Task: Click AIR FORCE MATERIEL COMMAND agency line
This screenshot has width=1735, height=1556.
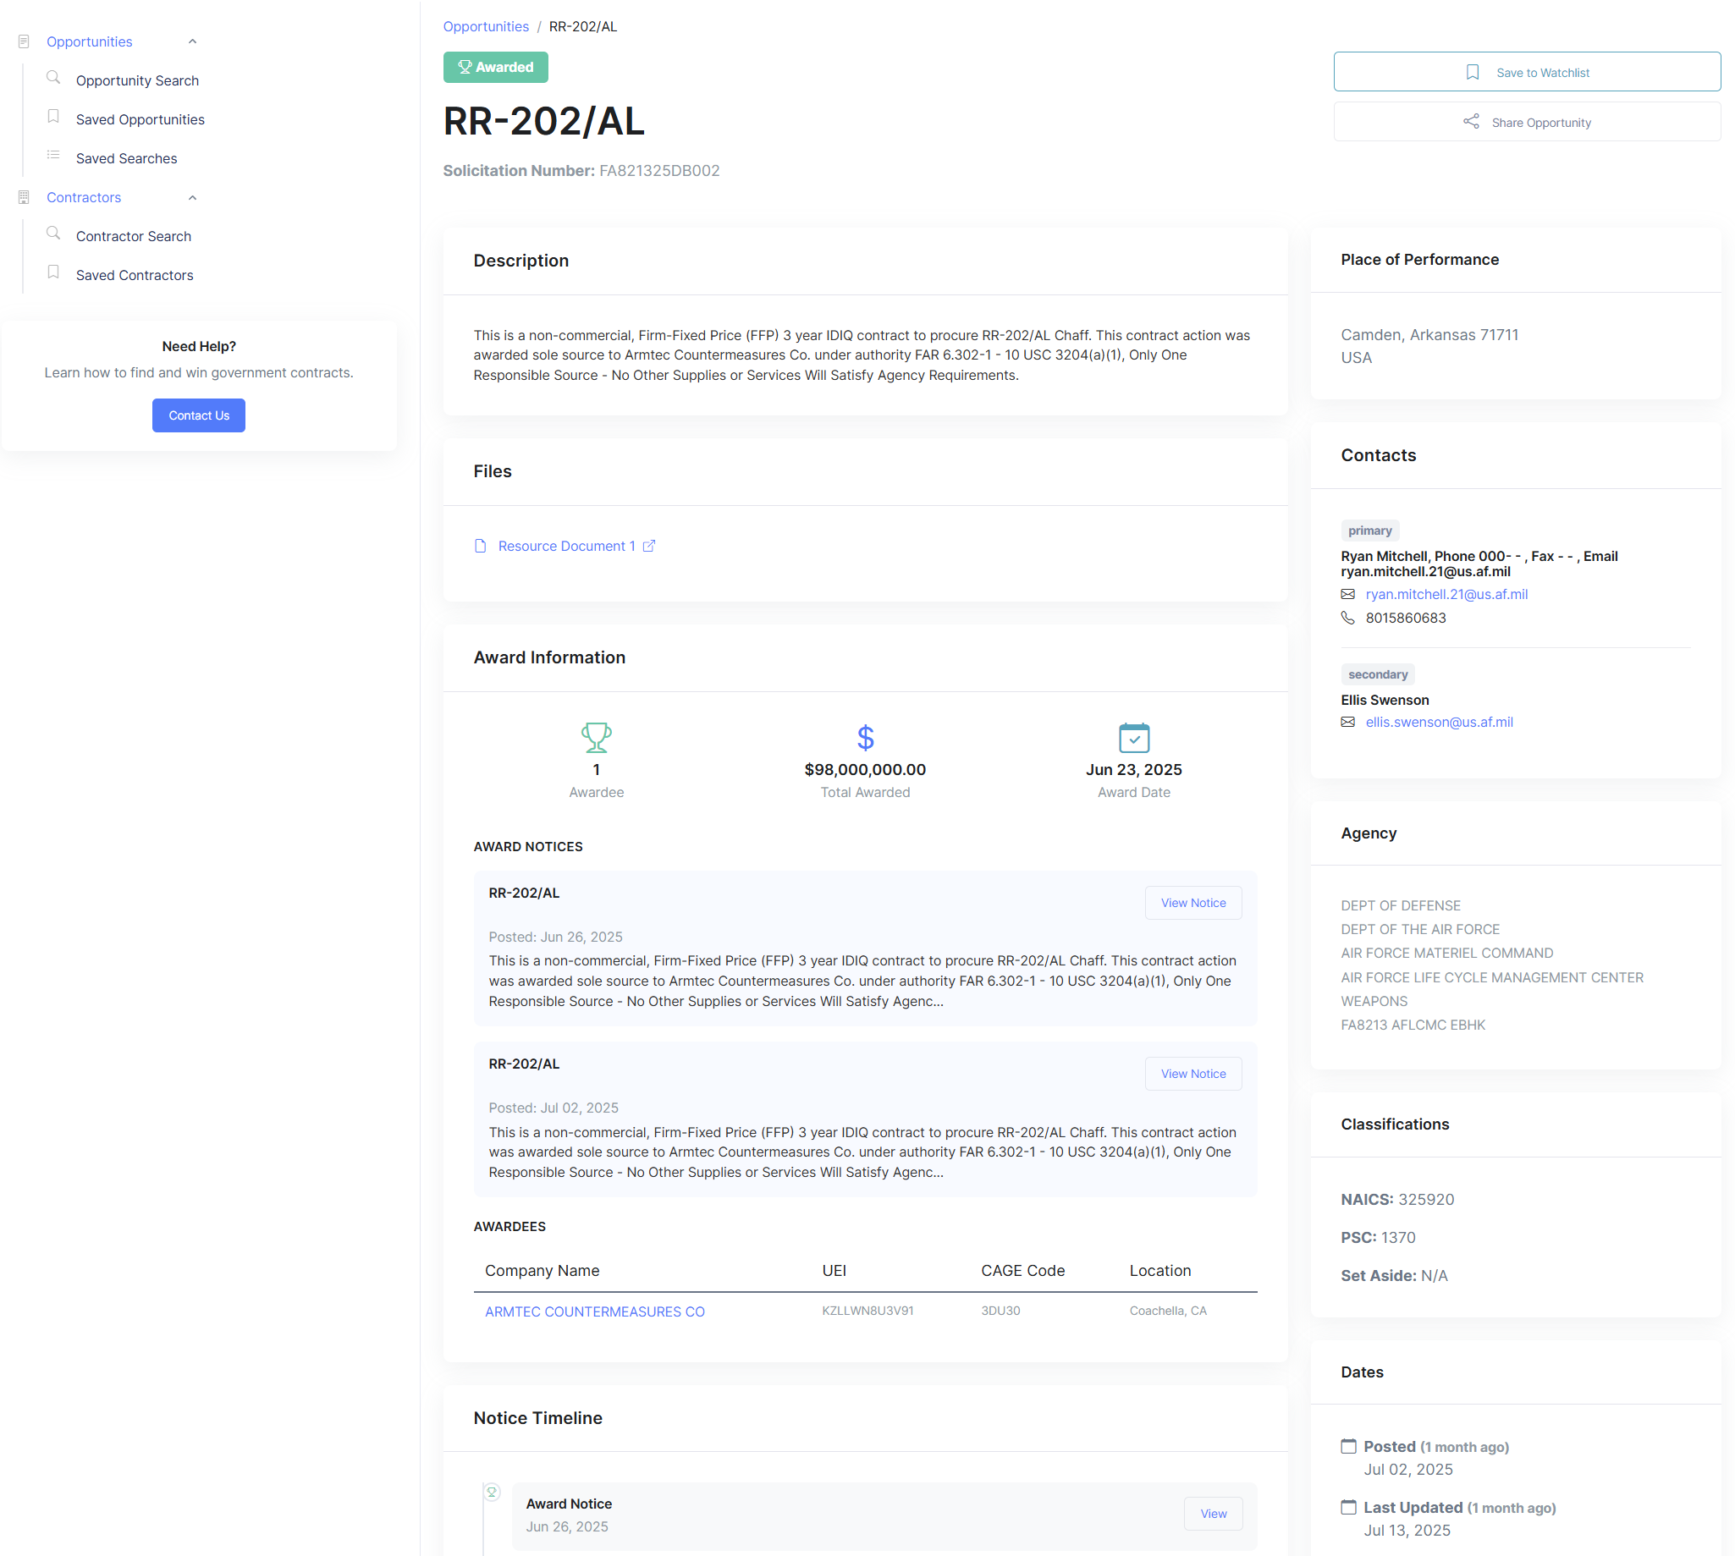Action: click(x=1447, y=954)
